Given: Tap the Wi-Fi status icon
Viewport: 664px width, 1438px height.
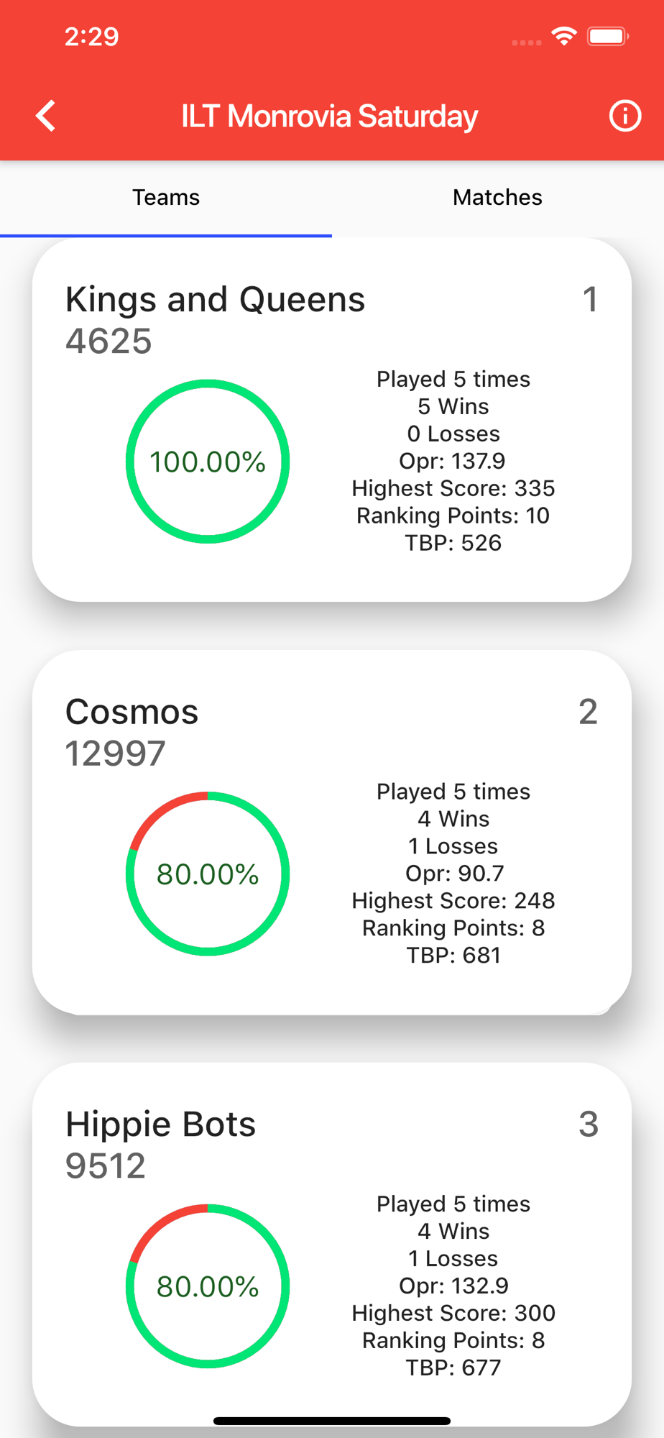Looking at the screenshot, I should point(564,36).
